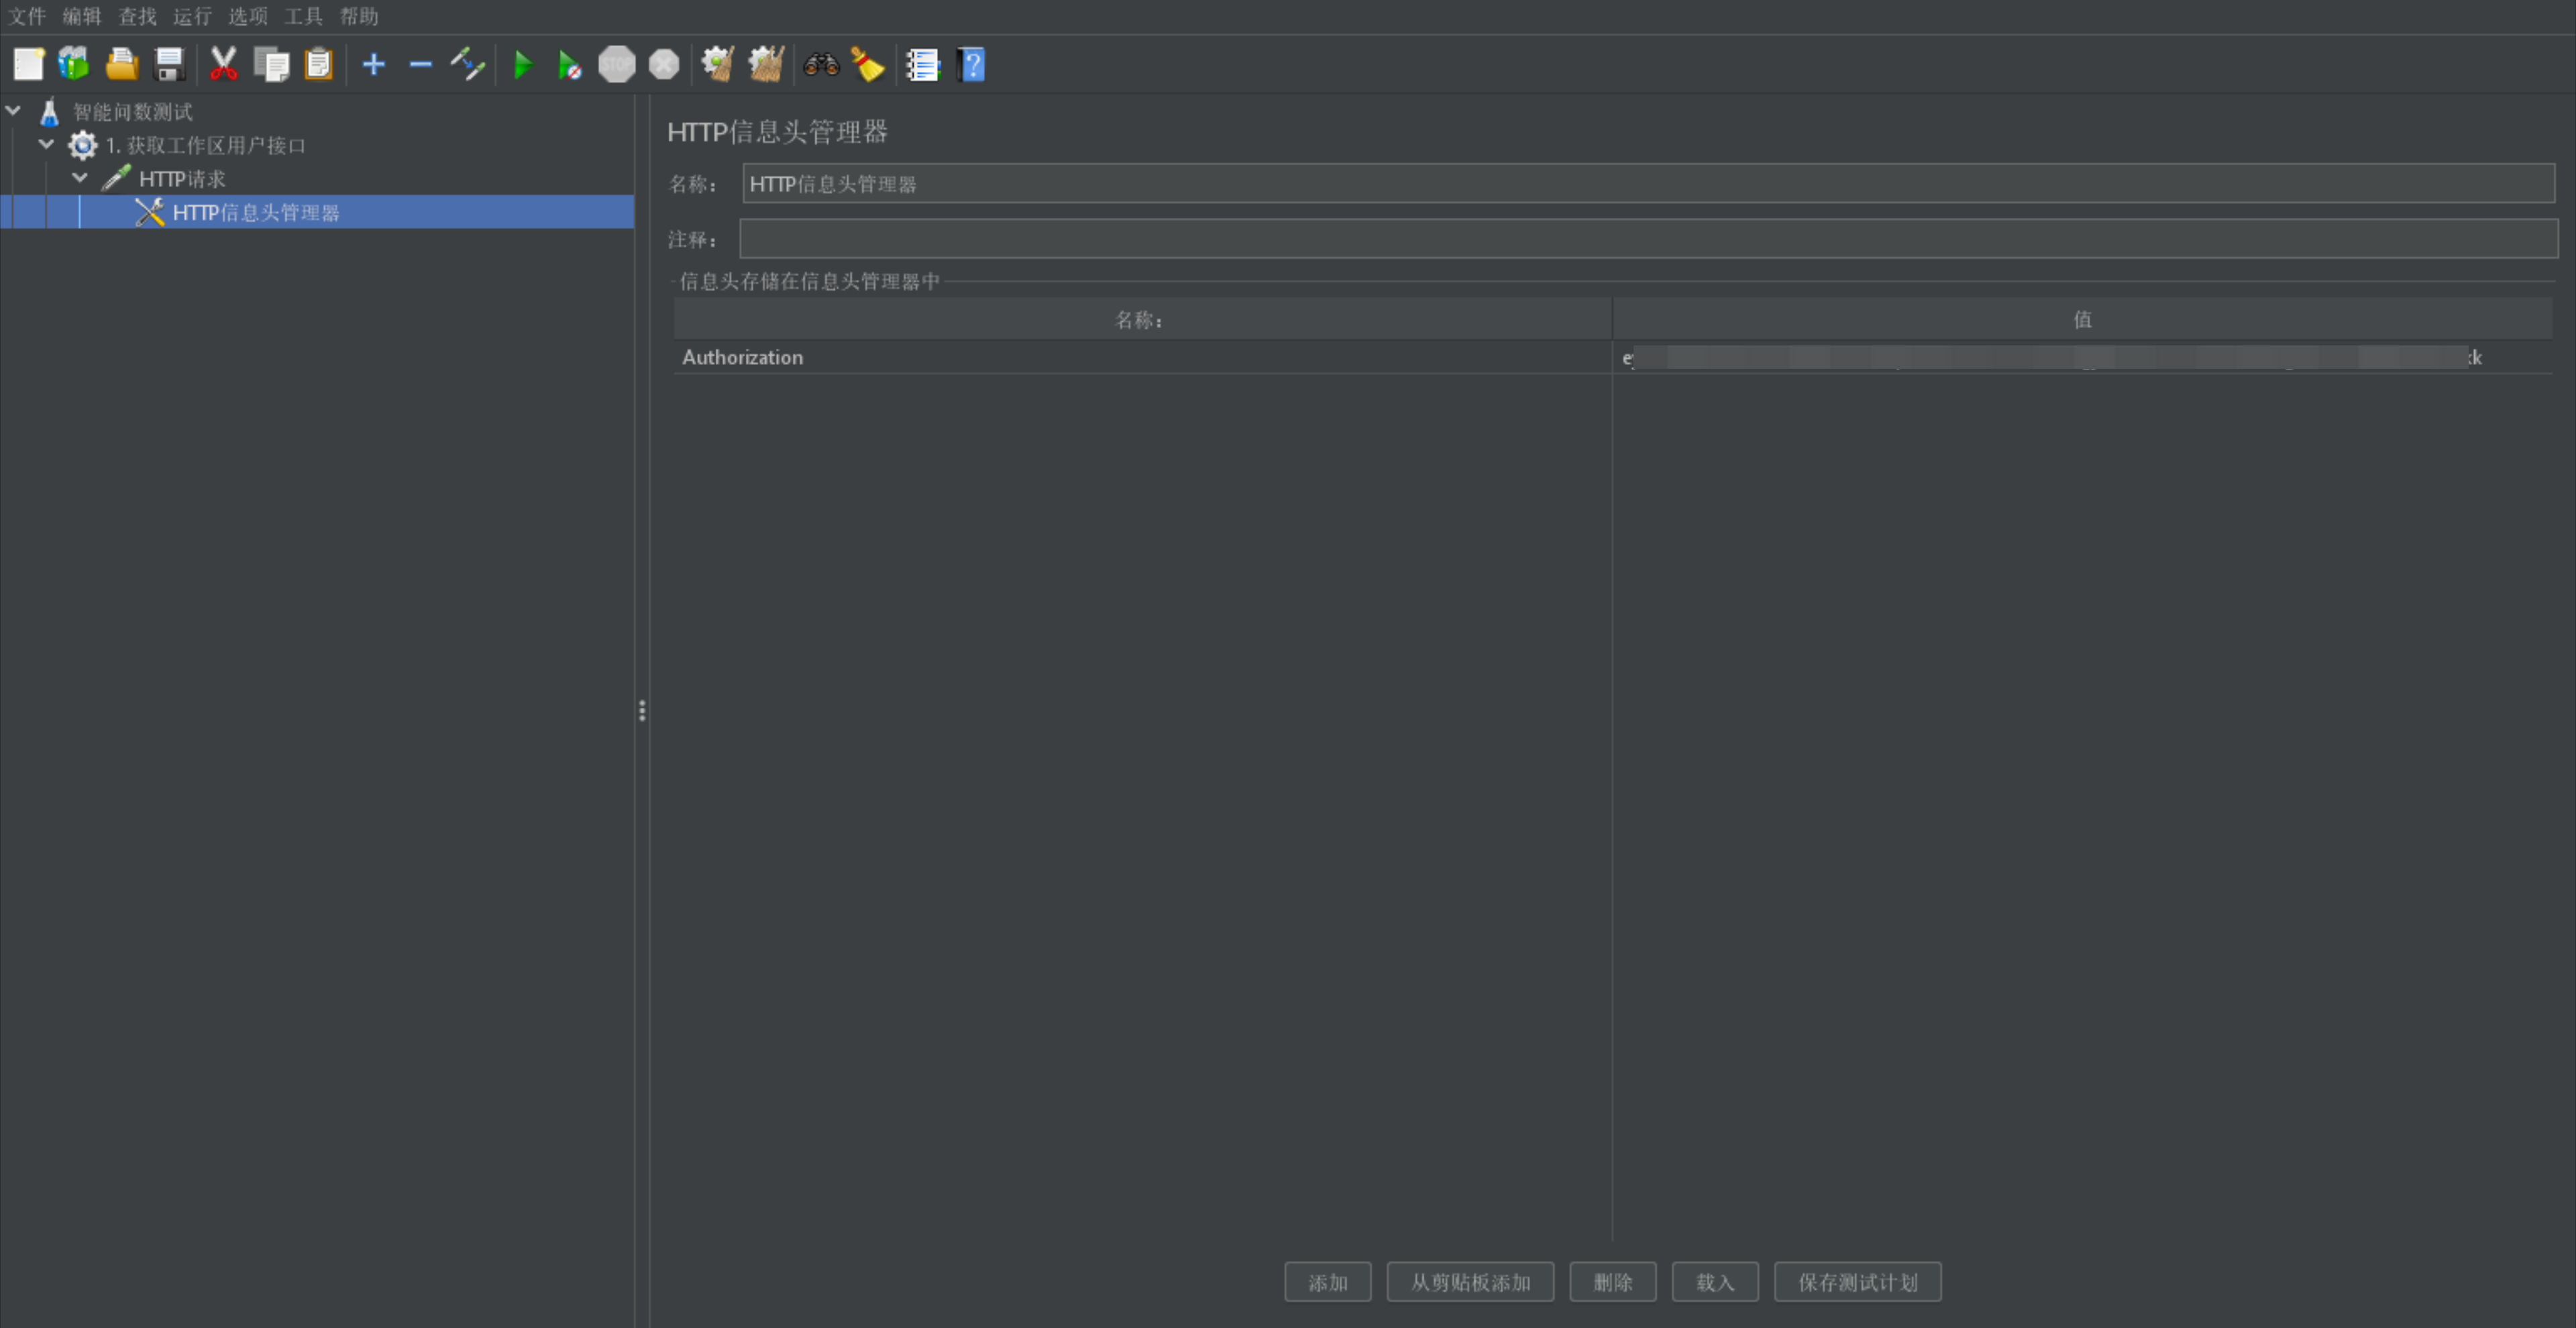The image size is (2576, 1328).
Task: Click the 载入 button
Action: (1716, 1282)
